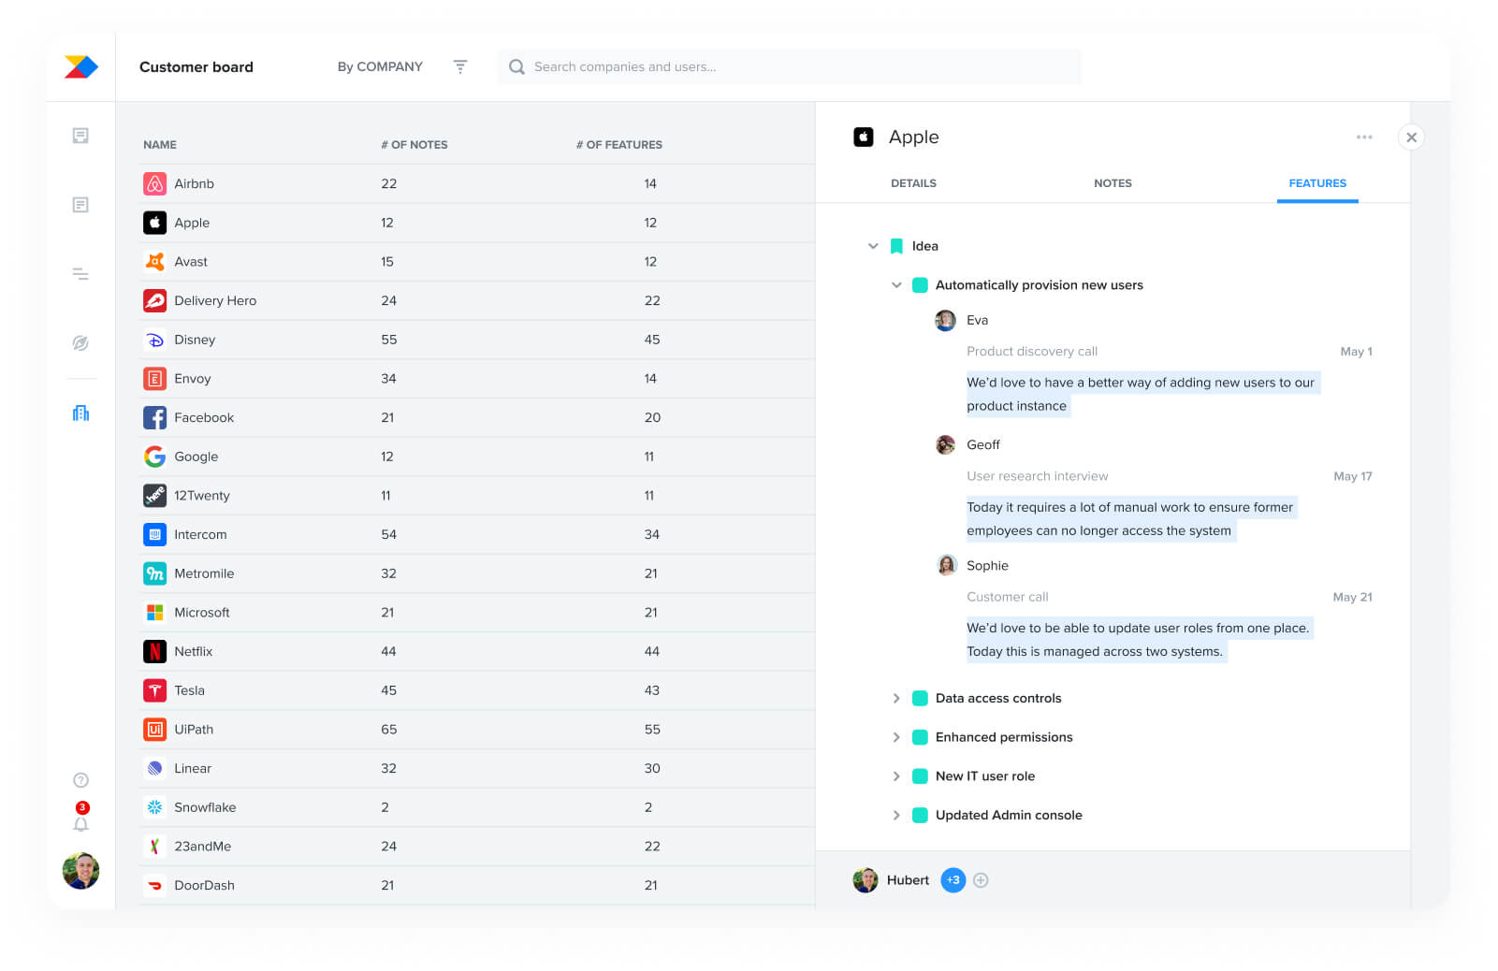Image resolution: width=1498 pixels, height=971 pixels.
Task: Click the Google logo icon
Action: coord(154,457)
